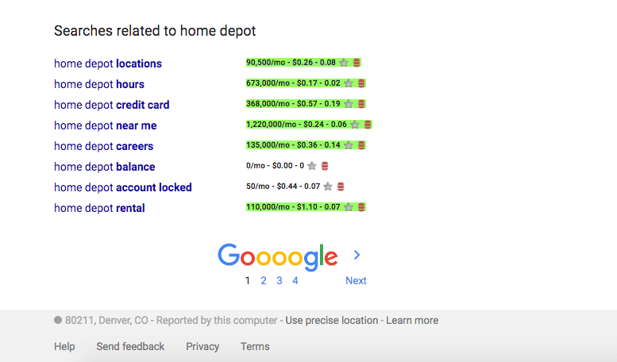The height and width of the screenshot is (362, 617).
Task: Open the home depot account locked search
Action: [x=123, y=187]
